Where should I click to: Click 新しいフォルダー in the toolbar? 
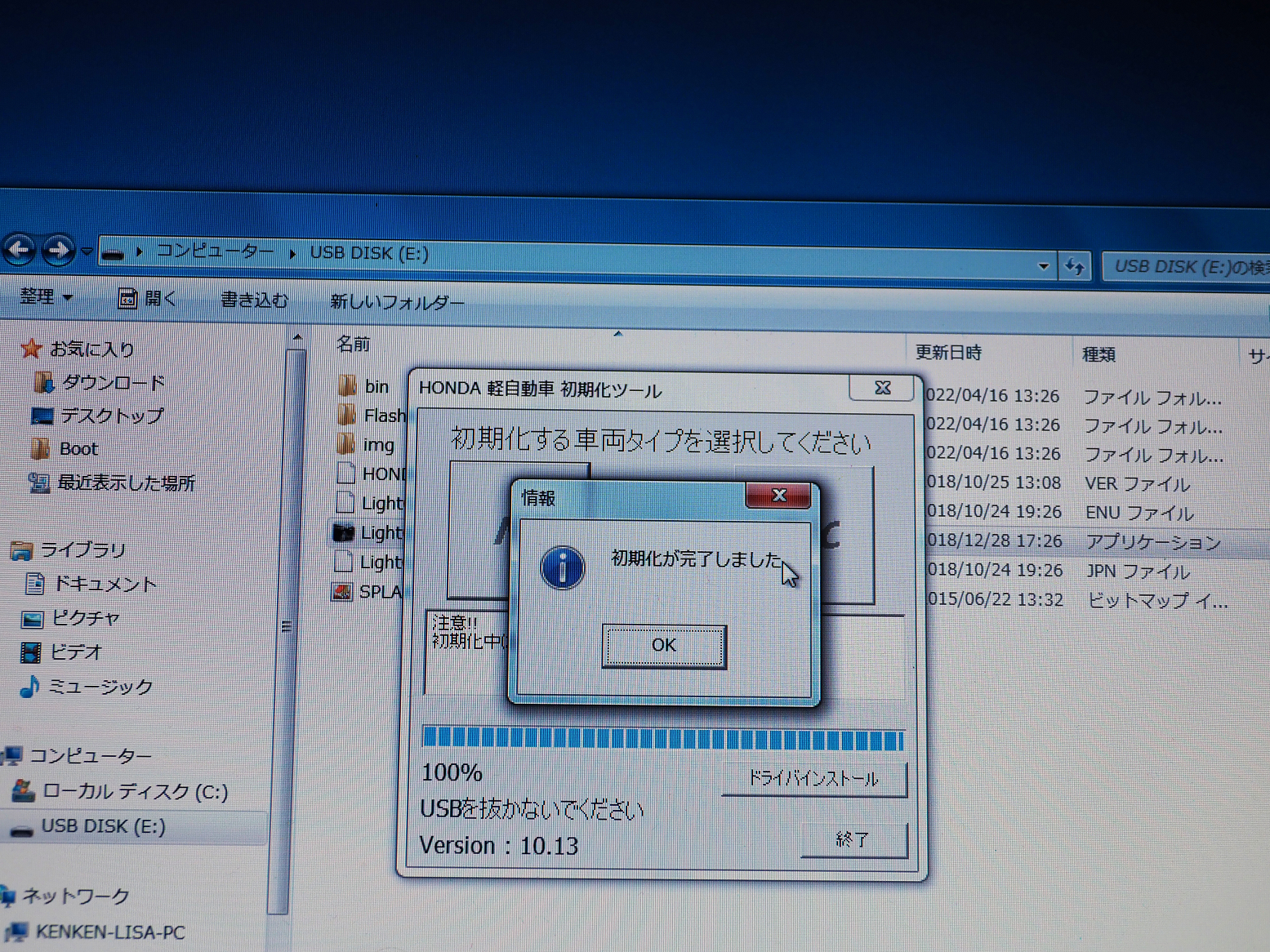tap(397, 302)
